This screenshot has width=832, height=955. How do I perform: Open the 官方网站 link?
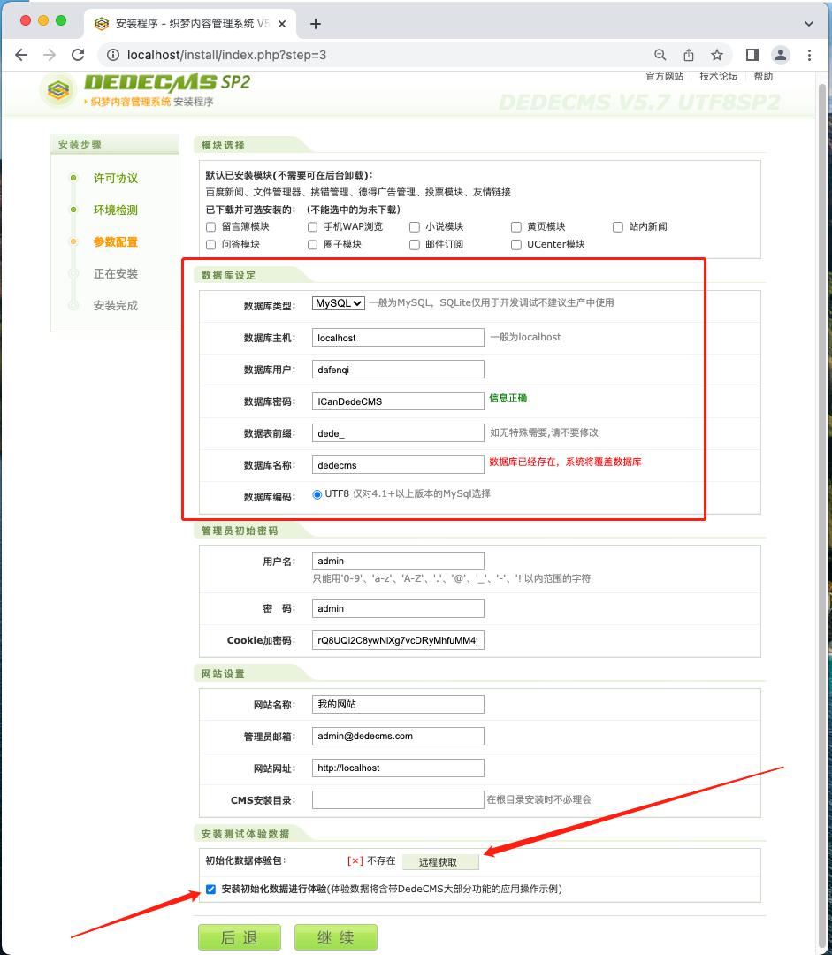[665, 76]
